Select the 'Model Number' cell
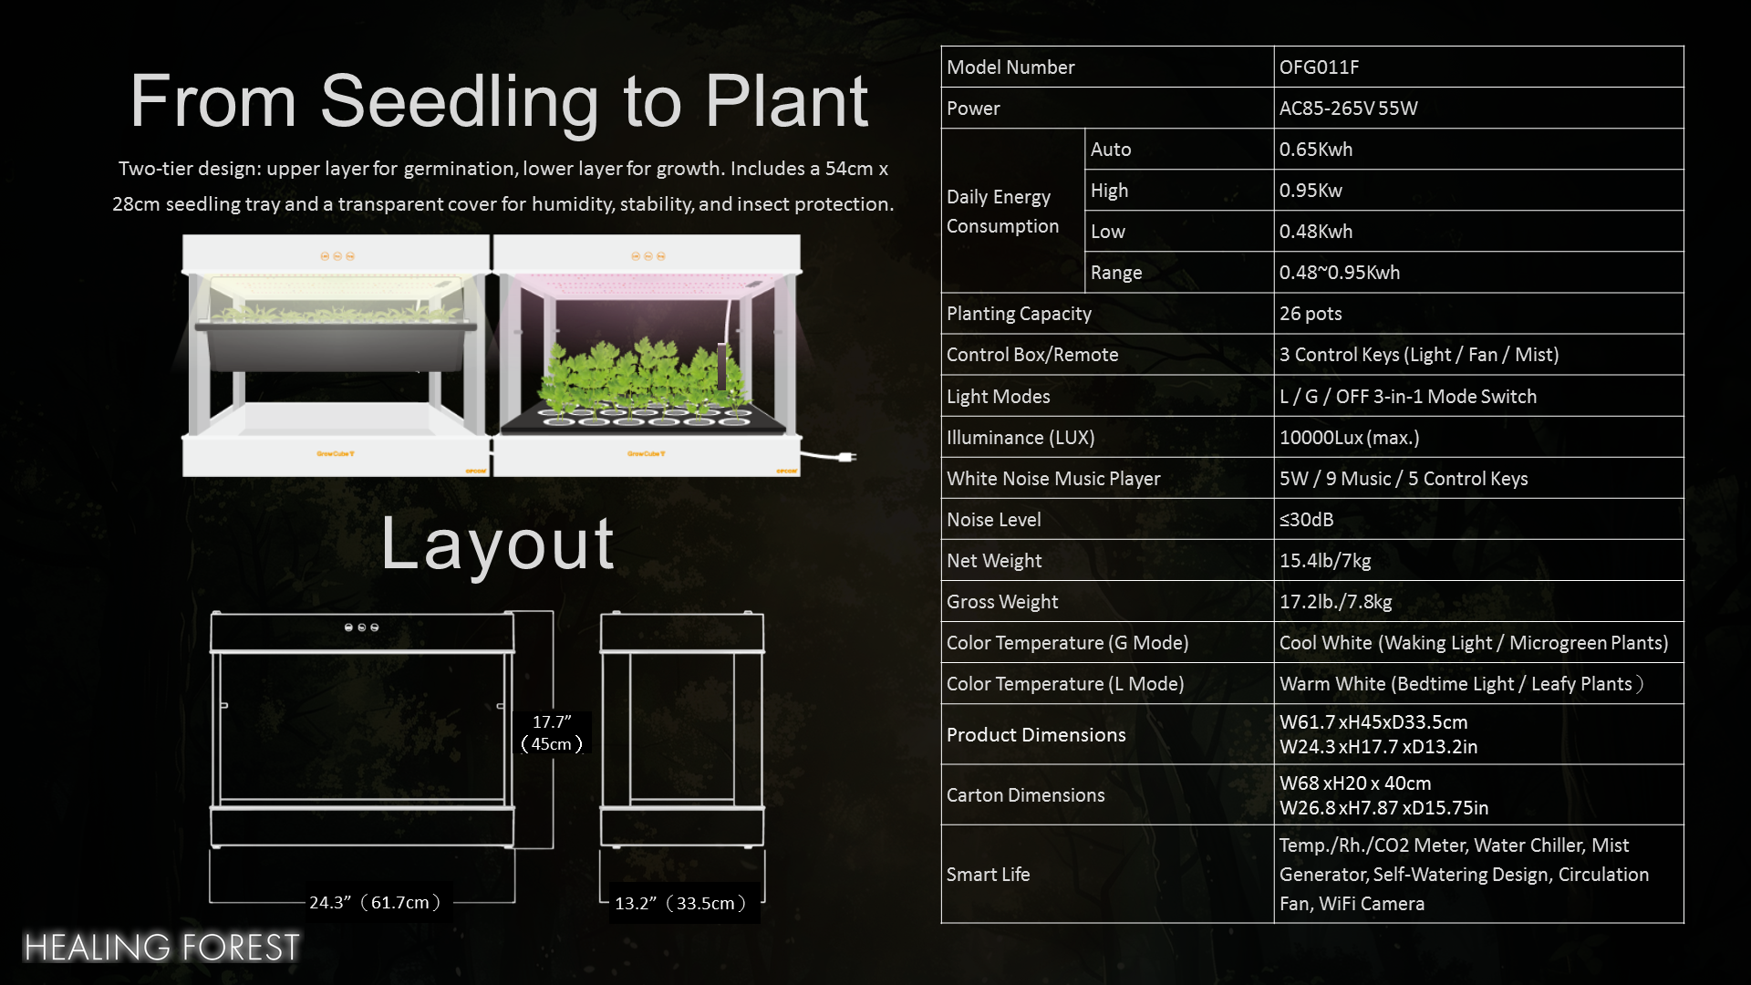The image size is (1751, 985). coord(1107,67)
